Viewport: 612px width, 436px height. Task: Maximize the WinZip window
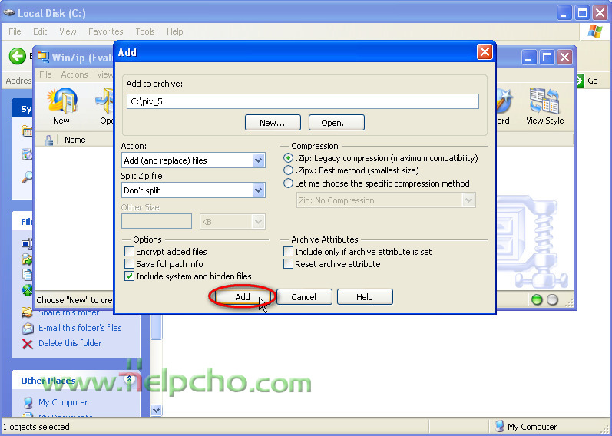click(547, 58)
